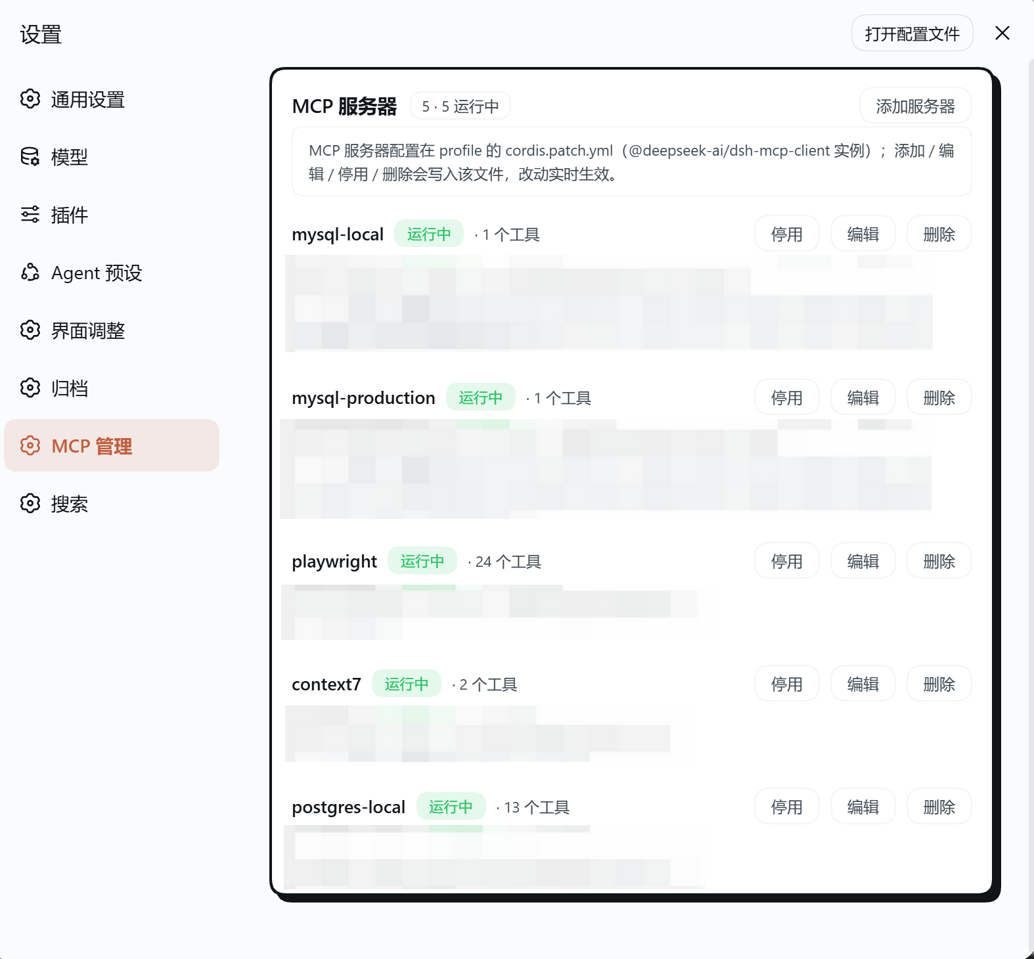Click the mysql-production server name
Image resolution: width=1034 pixels, height=959 pixels.
point(363,398)
